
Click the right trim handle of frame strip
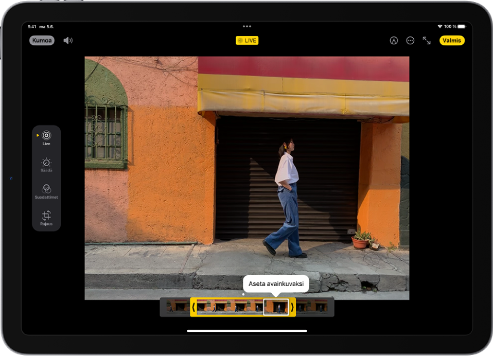click(x=292, y=307)
